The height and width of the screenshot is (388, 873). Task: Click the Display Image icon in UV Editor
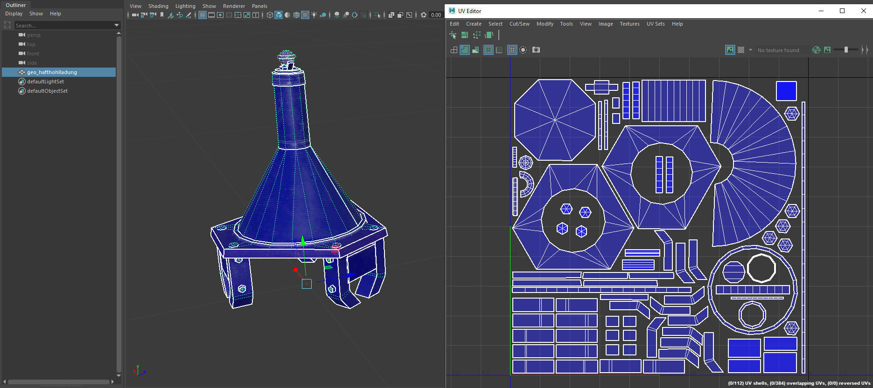[x=730, y=50]
